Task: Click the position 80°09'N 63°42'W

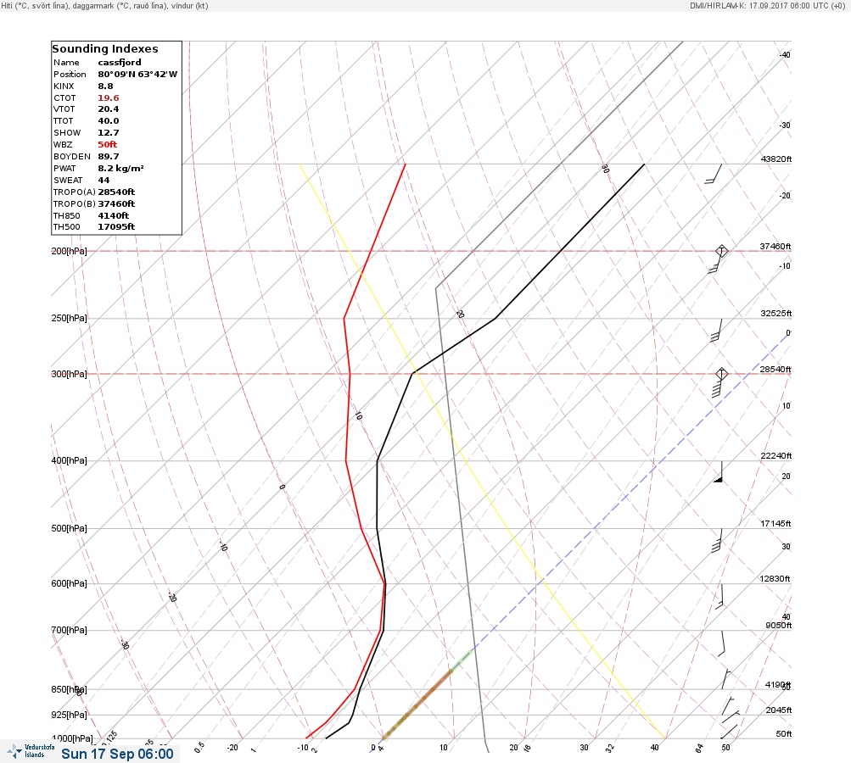Action: coord(137,75)
